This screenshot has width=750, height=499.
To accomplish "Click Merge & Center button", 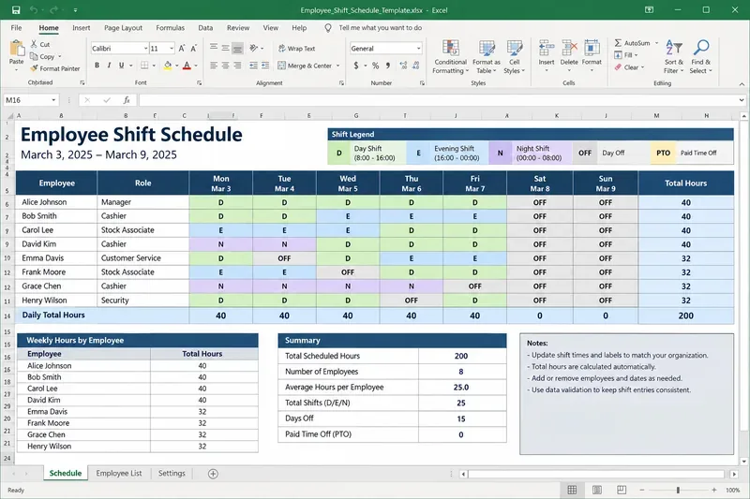I will tap(305, 66).
